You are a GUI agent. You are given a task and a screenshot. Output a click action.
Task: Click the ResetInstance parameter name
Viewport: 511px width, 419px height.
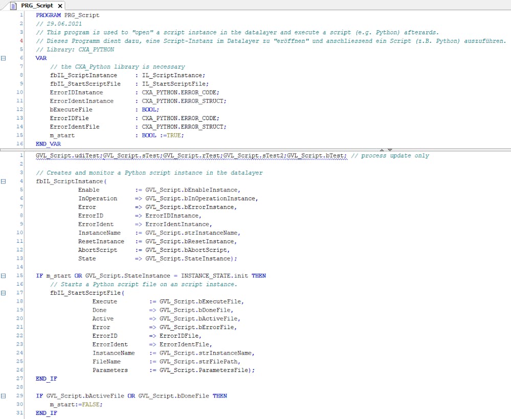[101, 242]
